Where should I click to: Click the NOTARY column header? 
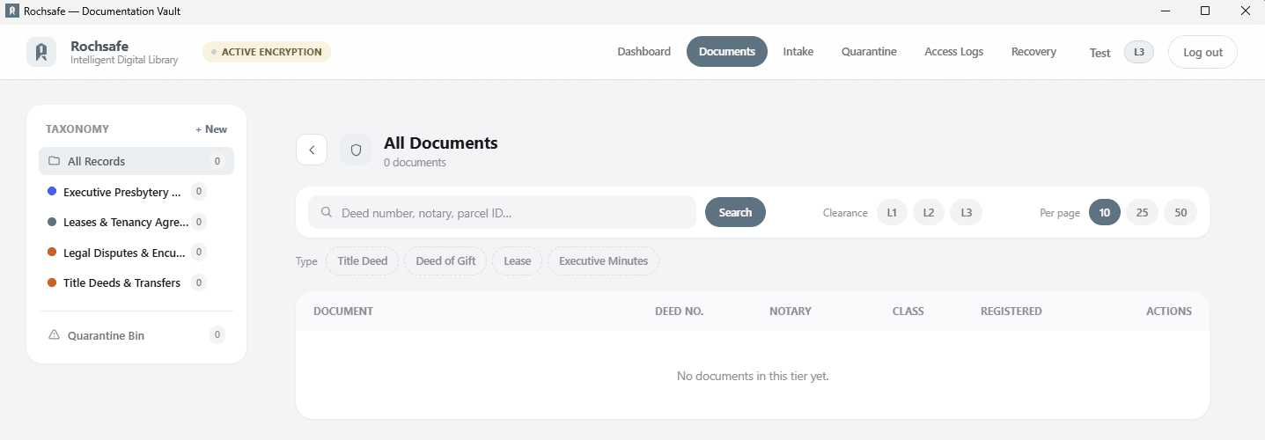[x=791, y=312]
